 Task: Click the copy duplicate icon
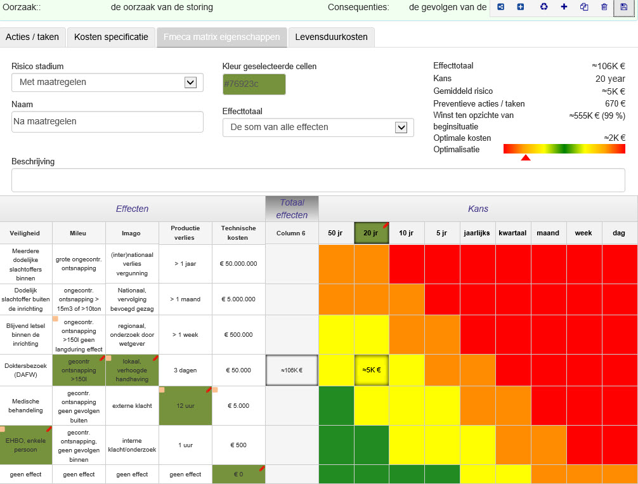coord(584,7)
